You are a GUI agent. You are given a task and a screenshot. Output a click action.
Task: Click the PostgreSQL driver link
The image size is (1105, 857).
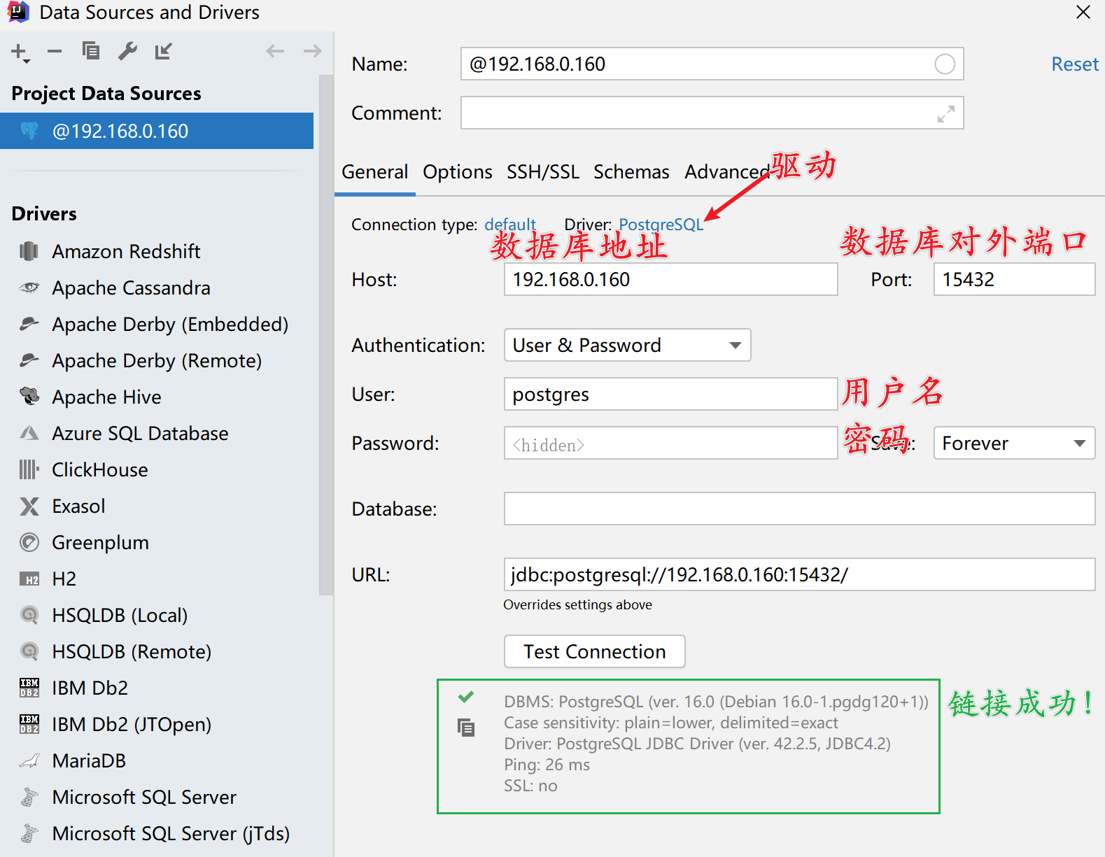(x=661, y=225)
